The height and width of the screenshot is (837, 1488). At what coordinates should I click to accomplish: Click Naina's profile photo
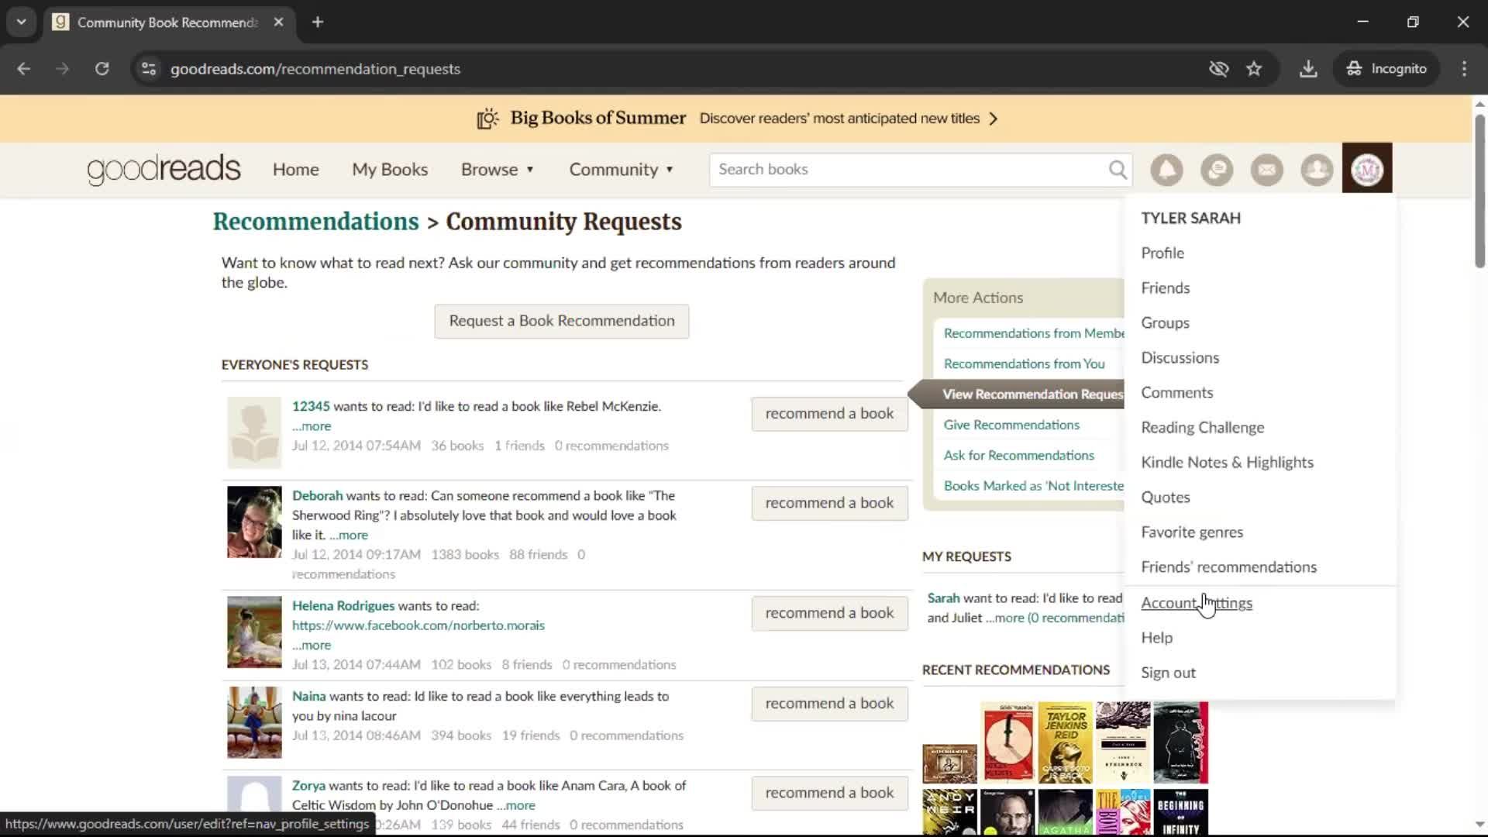click(x=254, y=722)
